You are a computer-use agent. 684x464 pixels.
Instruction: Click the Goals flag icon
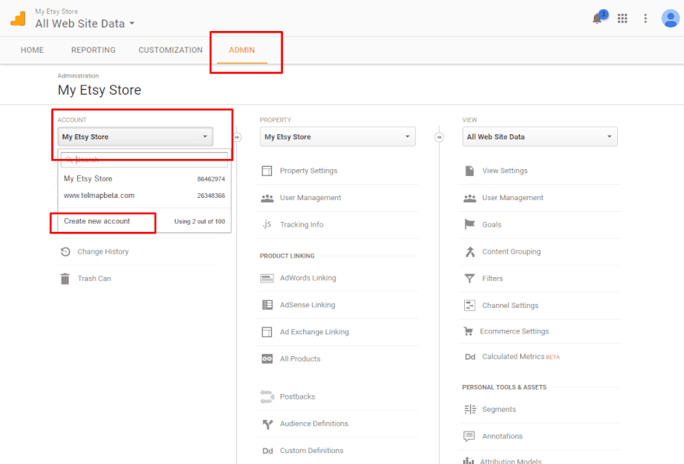pos(469,224)
